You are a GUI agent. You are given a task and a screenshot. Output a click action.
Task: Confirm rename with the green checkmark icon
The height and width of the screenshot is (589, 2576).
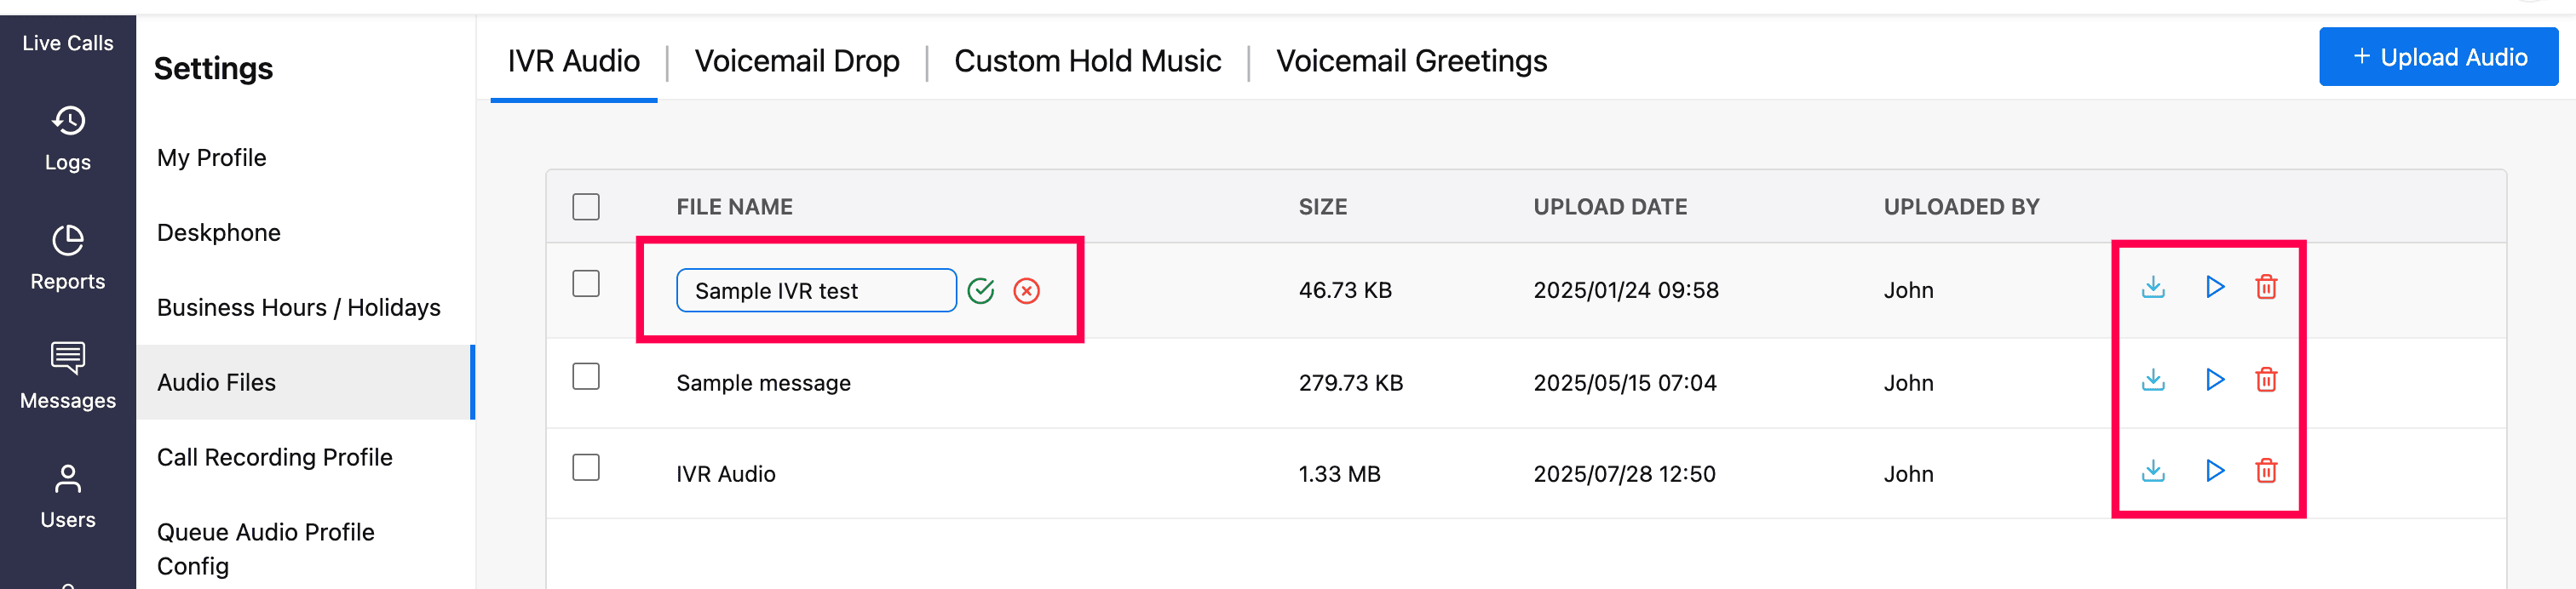pyautogui.click(x=981, y=291)
